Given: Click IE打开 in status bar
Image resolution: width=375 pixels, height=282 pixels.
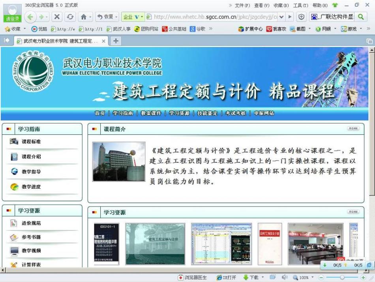Looking at the screenshot, I should (226, 277).
